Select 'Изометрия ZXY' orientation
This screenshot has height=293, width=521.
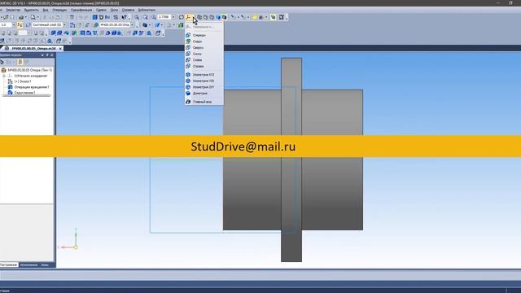click(x=204, y=87)
